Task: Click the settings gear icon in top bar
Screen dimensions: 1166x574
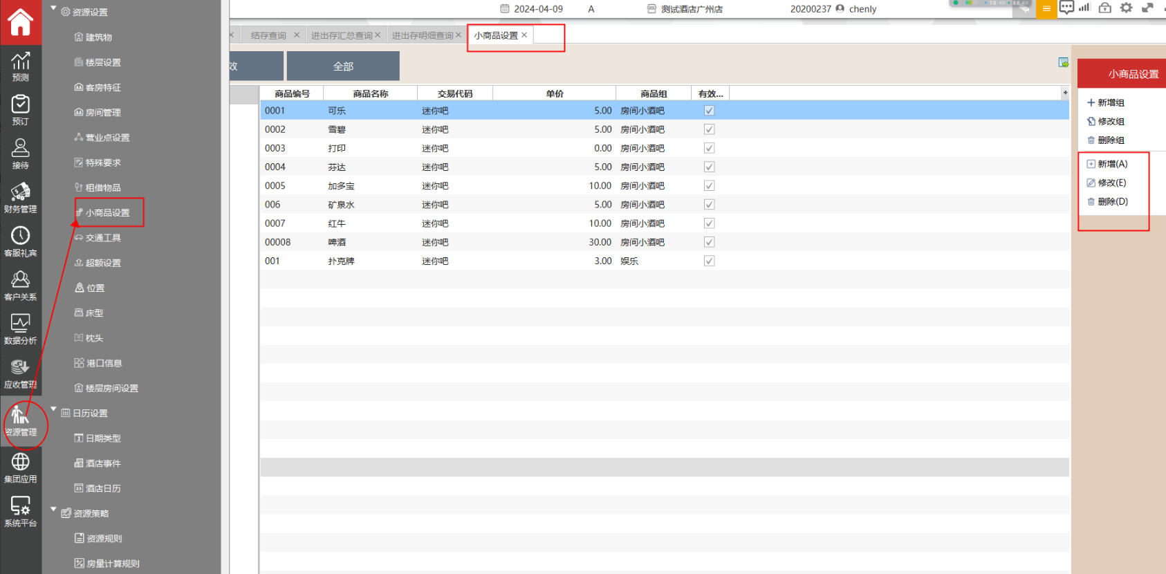Action: pyautogui.click(x=1127, y=8)
